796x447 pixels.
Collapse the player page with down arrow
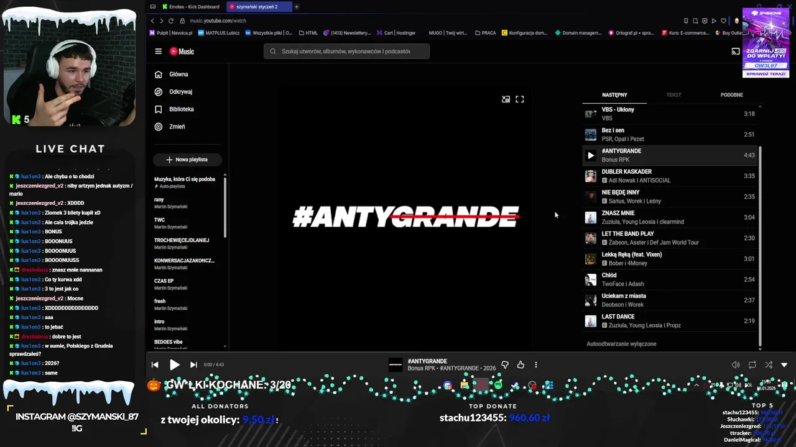pos(784,365)
